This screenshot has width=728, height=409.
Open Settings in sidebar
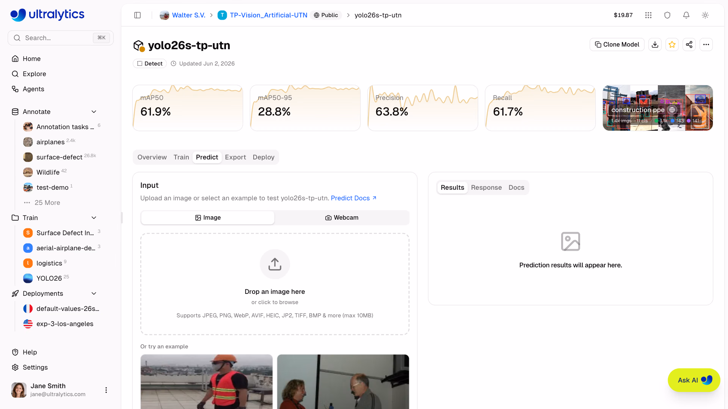point(61,367)
